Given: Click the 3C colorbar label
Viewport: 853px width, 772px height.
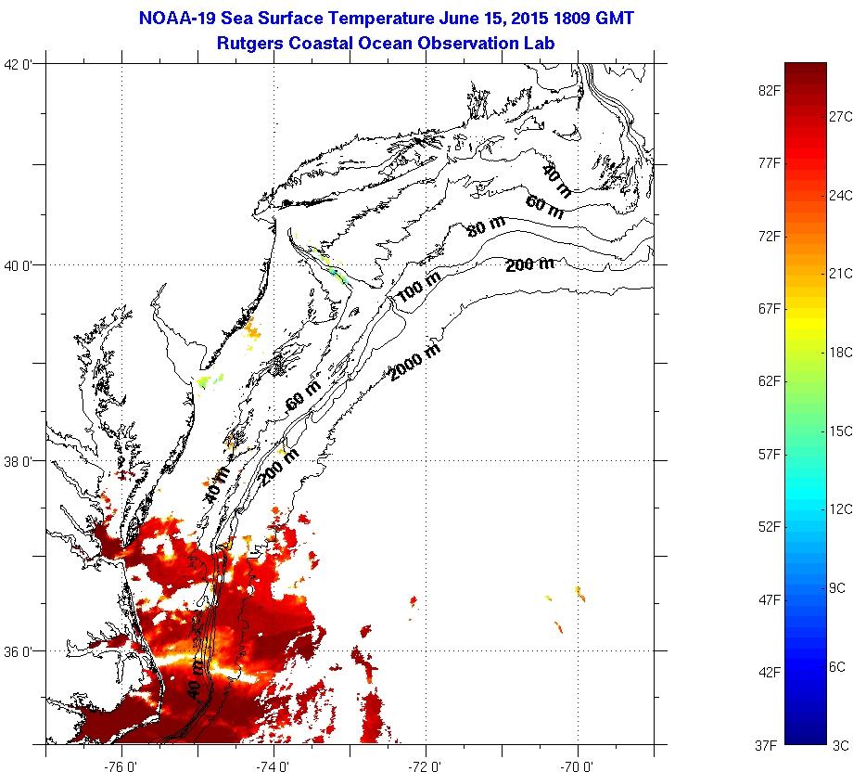Looking at the screenshot, I should [841, 745].
